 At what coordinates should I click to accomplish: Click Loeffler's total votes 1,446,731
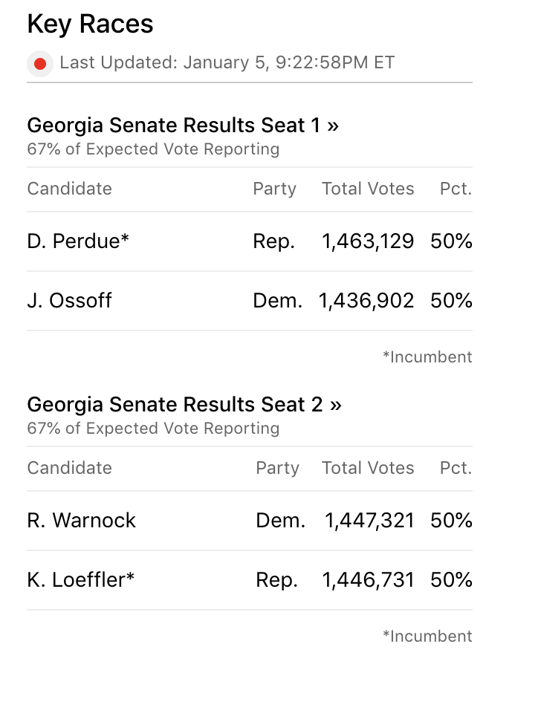368,580
